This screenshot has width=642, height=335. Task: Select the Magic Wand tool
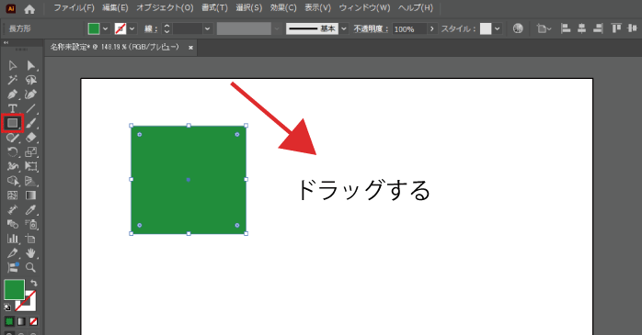12,80
